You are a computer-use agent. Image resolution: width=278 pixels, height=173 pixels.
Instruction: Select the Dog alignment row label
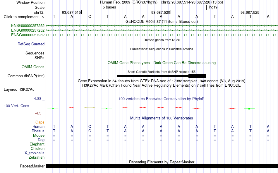coord(41,140)
